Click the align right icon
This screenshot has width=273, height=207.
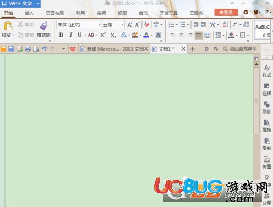tap(190, 35)
